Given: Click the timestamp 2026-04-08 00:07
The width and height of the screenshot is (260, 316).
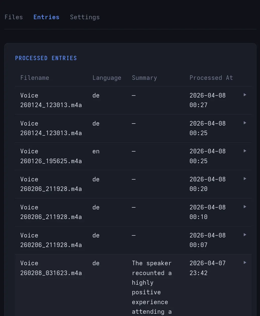Looking at the screenshot, I should 207,240.
